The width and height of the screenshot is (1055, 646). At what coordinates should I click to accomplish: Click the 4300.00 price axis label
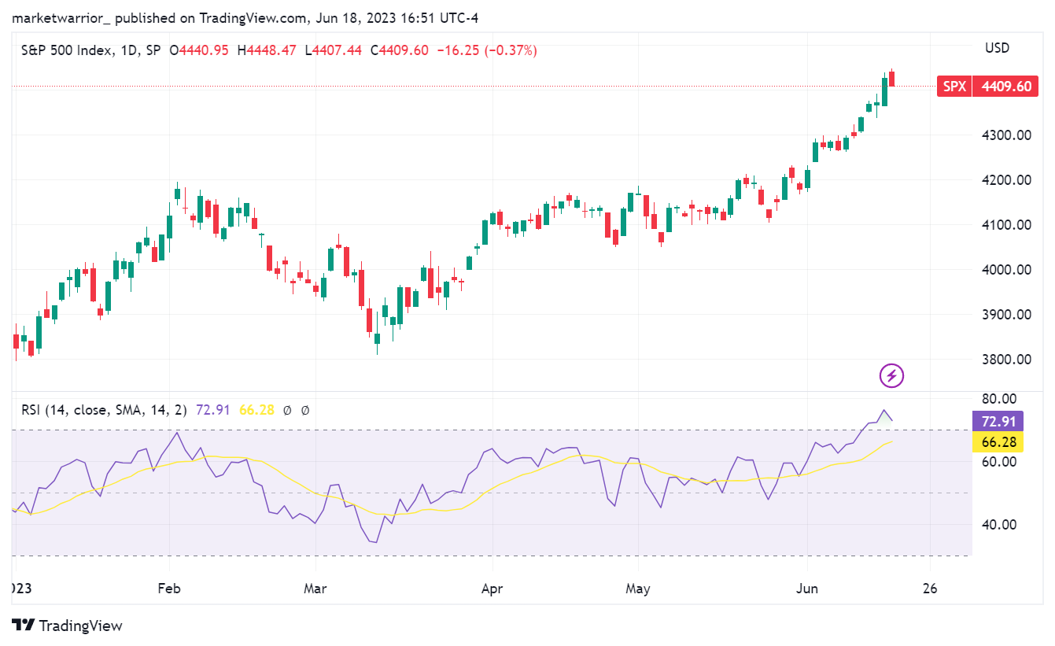click(1006, 135)
